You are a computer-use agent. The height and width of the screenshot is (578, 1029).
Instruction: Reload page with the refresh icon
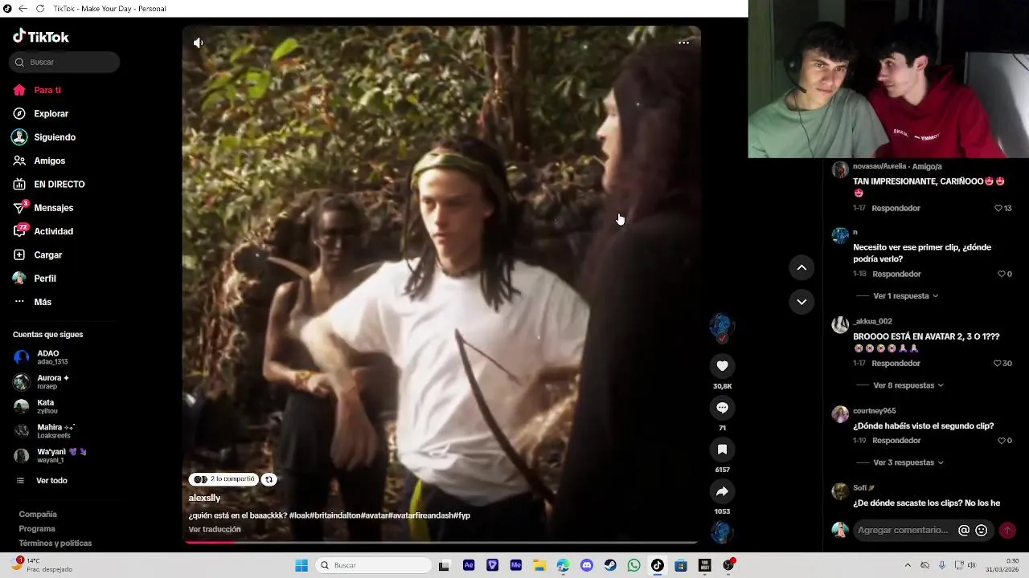pos(39,8)
